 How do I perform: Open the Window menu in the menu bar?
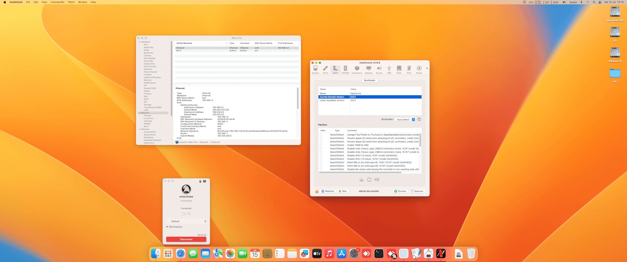(x=83, y=2)
